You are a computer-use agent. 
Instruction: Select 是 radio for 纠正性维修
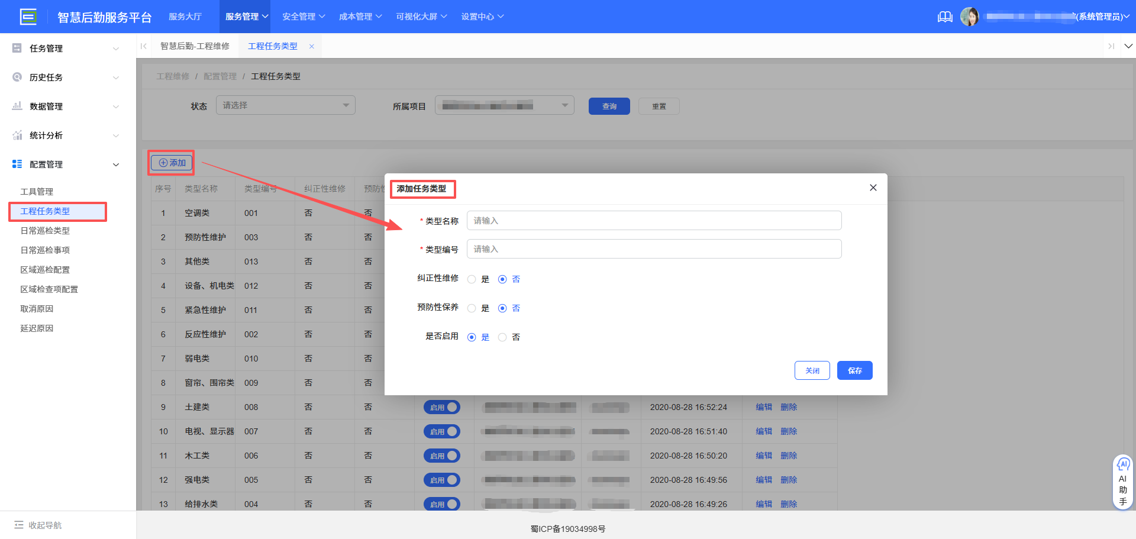[472, 279]
